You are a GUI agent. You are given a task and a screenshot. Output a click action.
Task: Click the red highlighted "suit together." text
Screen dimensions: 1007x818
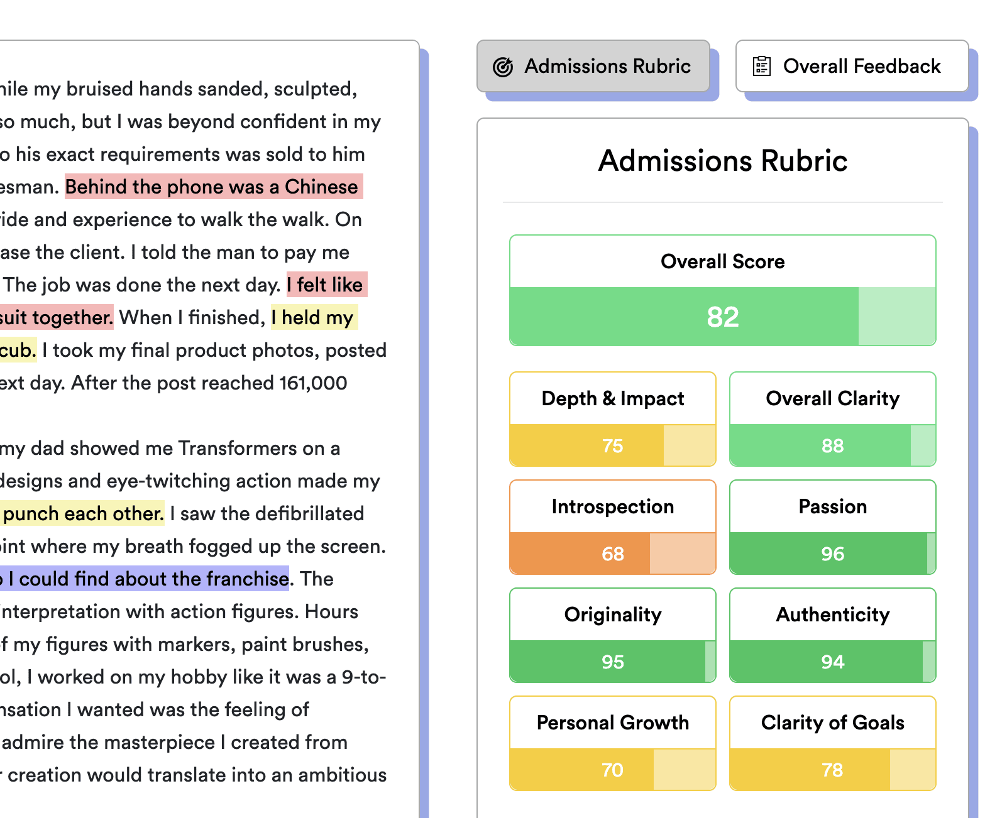pos(57,317)
